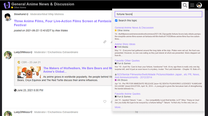Image resolution: width=208 pixels, height=116 pixels.
Task: Open the hamburger menu icon
Action: click(x=192, y=5)
